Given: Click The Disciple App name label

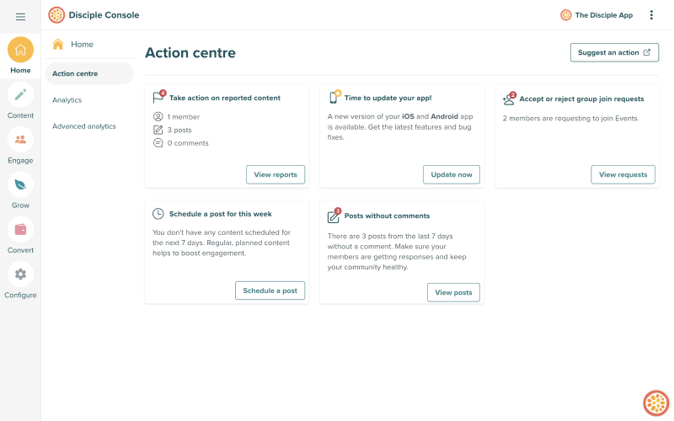Looking at the screenshot, I should [x=604, y=15].
